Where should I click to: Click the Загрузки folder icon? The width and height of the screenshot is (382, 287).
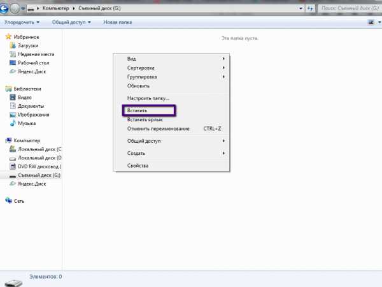[x=13, y=45]
